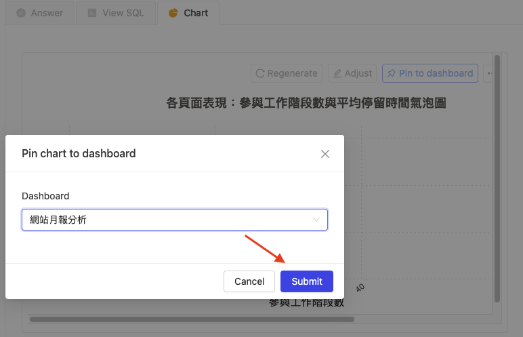Open the View SQL tab
The height and width of the screenshot is (337, 523).
(116, 13)
